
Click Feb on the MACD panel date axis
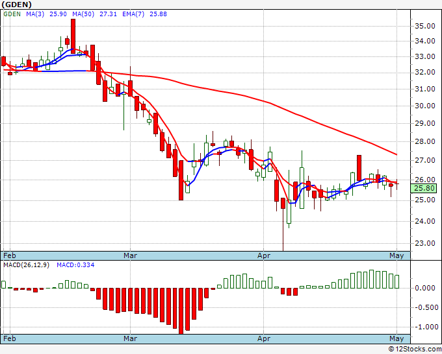(x=10, y=338)
